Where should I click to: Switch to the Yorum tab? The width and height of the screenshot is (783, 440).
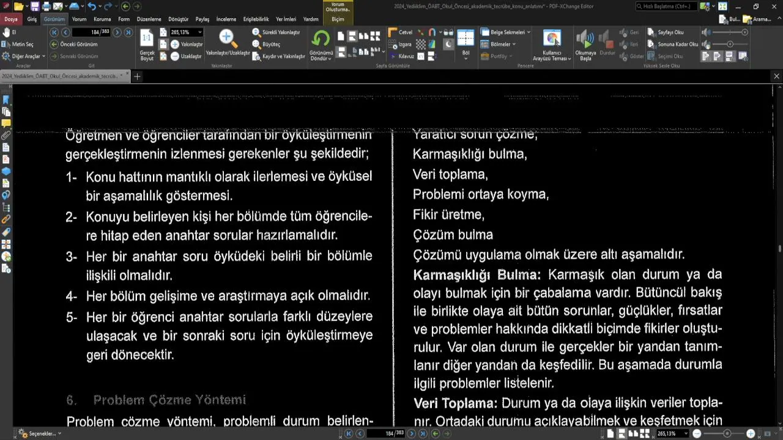pos(79,19)
